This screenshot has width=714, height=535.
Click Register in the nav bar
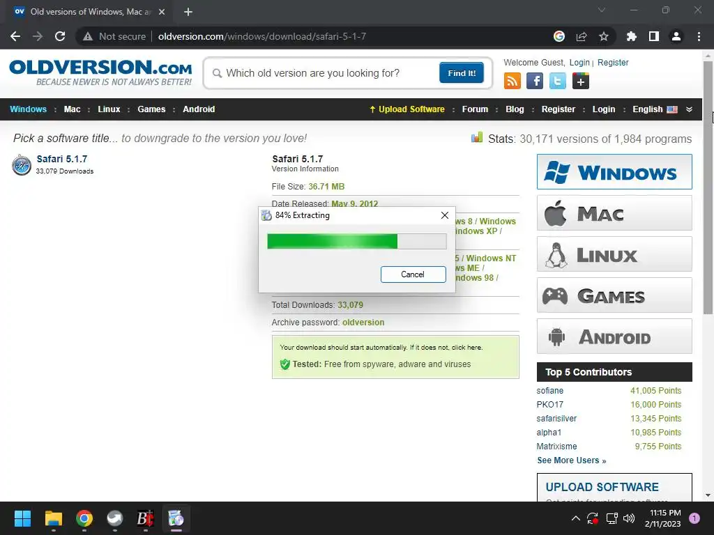pos(559,109)
